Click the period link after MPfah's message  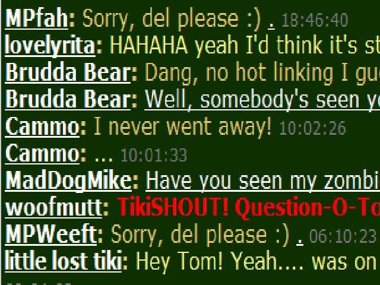point(271,24)
